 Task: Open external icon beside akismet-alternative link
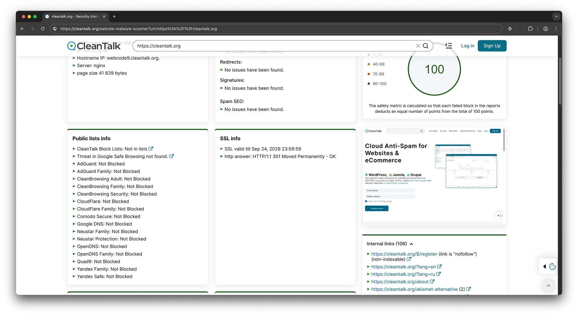468,289
